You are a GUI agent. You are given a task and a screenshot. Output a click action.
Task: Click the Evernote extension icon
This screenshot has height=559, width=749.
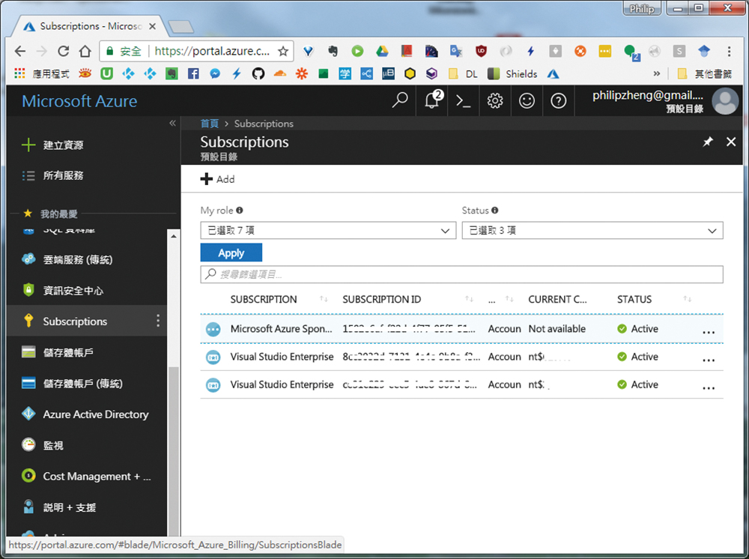[x=333, y=51]
